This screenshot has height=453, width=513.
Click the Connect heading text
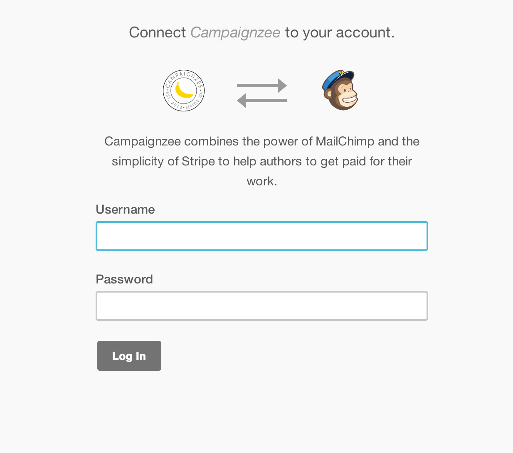158,32
